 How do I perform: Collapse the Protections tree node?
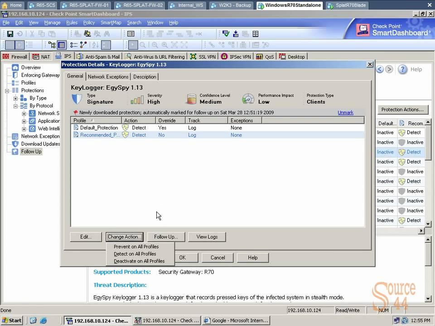tap(7, 91)
